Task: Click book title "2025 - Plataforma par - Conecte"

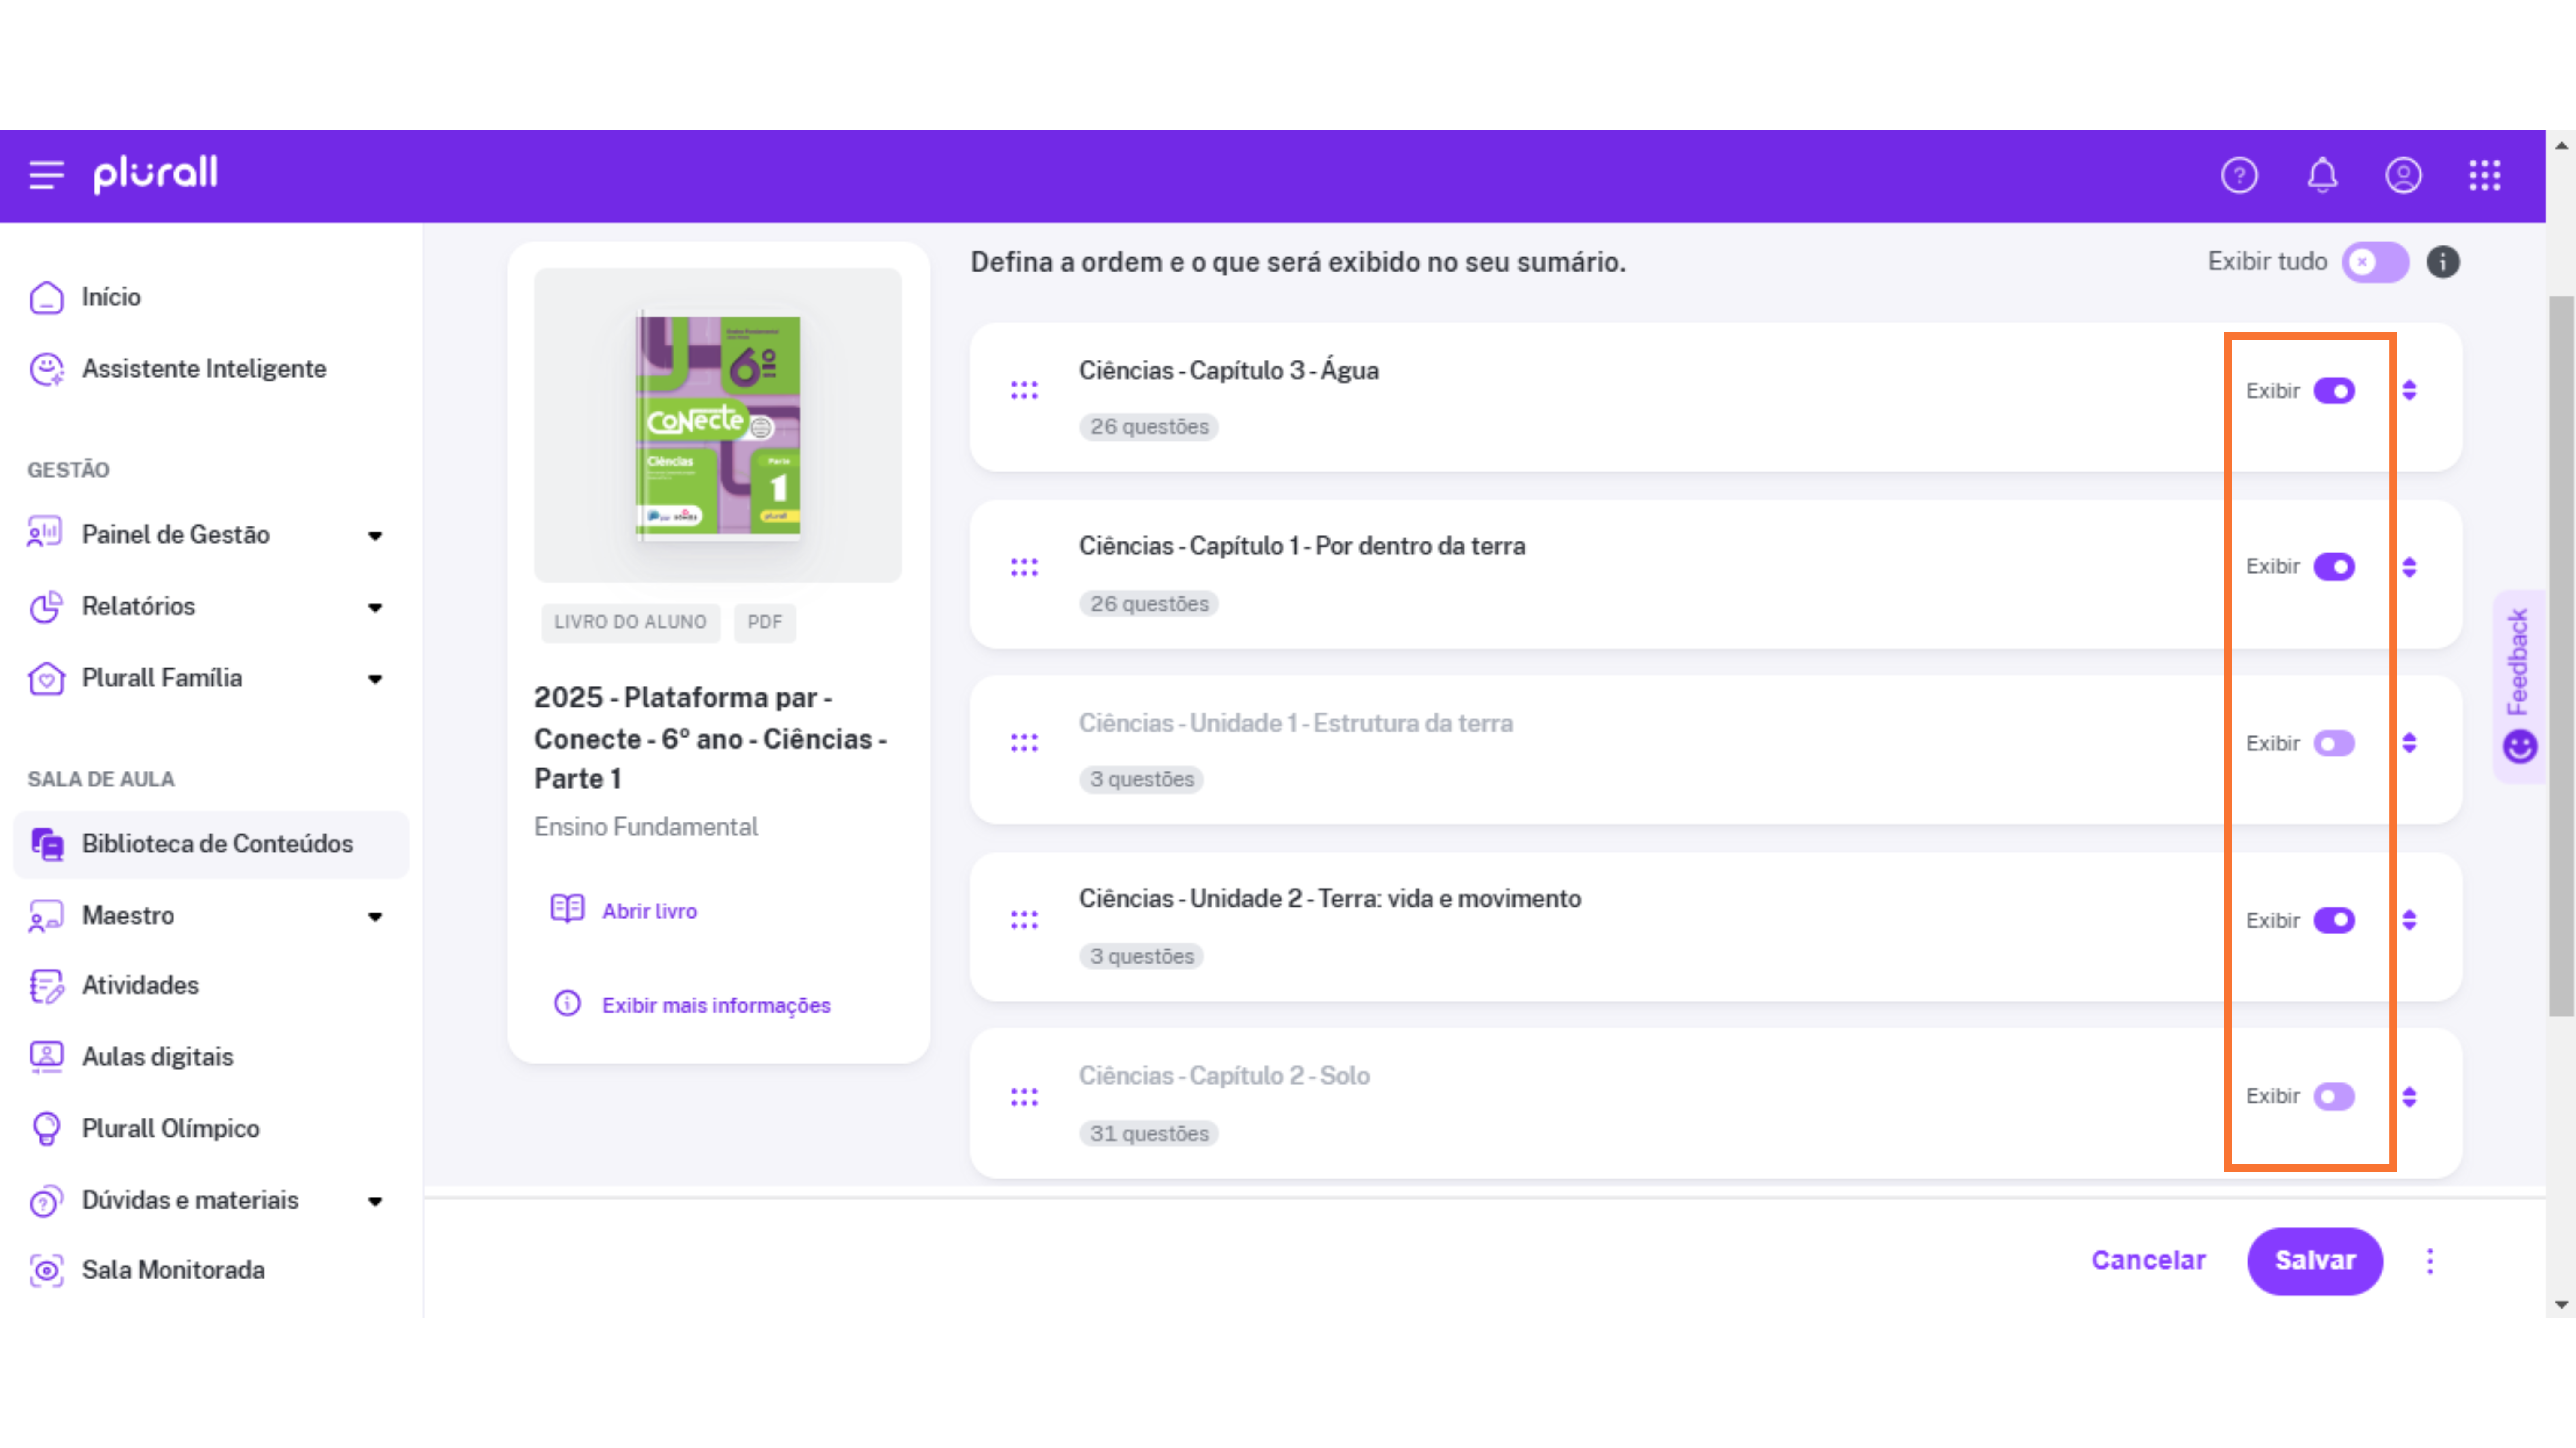Action: point(711,738)
